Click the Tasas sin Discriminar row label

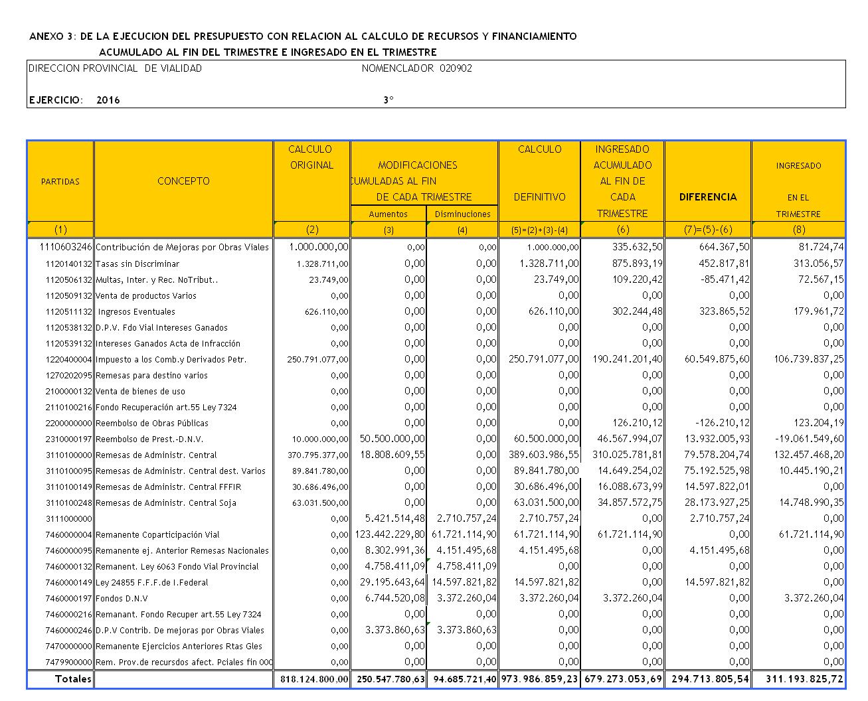137,264
